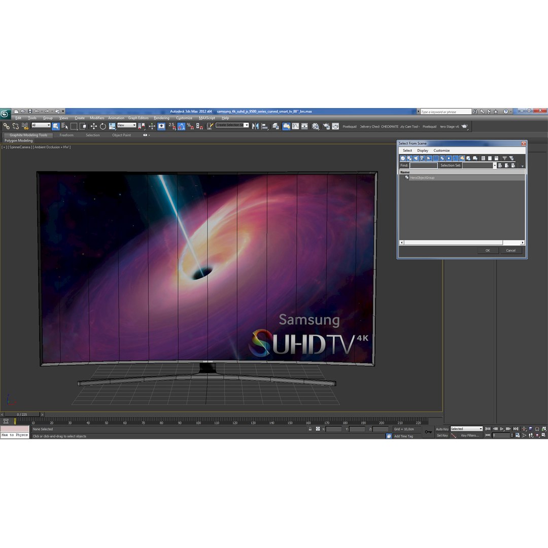Toggle Percent Snap in main toolbar
This screenshot has height=548, width=548.
tap(190, 126)
